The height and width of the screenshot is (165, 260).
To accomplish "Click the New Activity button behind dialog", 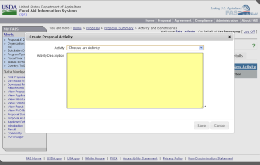I will [245, 67].
